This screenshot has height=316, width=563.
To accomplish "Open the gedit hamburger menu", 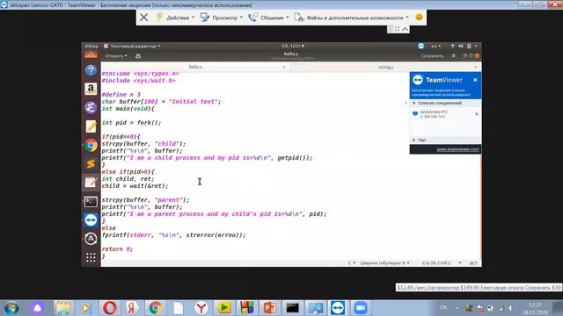I will point(454,56).
